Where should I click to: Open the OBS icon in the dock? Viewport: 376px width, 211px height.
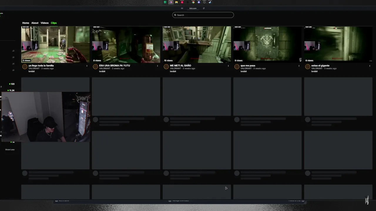[204, 2]
